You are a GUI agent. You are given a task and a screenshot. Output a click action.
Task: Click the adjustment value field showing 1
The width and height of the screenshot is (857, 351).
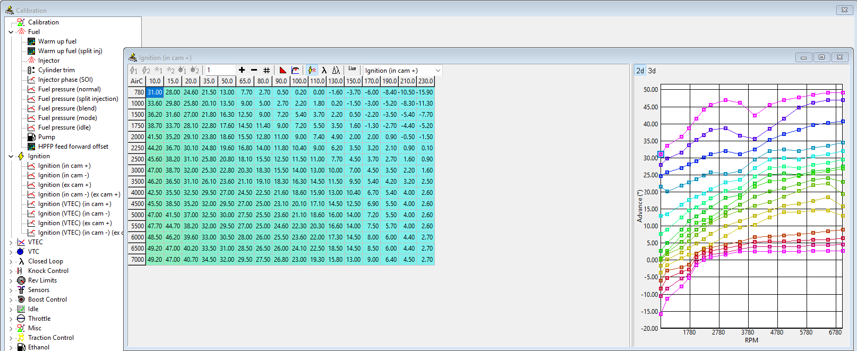tap(220, 70)
